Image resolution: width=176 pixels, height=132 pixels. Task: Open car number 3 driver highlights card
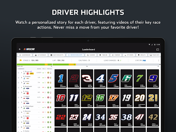tap(87, 78)
